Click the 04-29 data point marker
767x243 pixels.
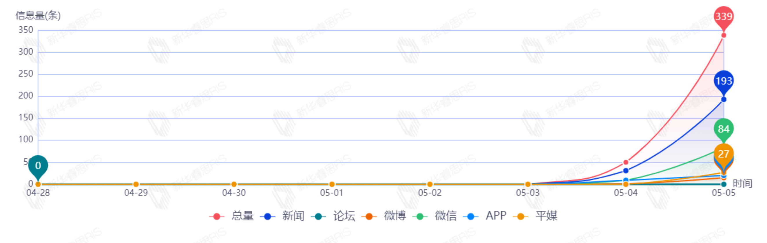click(136, 184)
